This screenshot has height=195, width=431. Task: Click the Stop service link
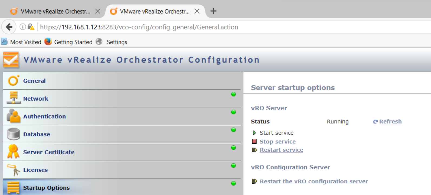[277, 141]
